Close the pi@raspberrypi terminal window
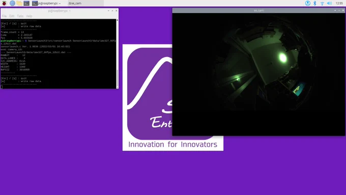Image resolution: width=346 pixels, height=195 pixels. click(x=117, y=11)
